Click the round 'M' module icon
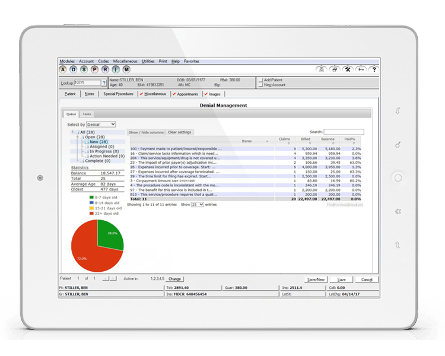 pyautogui.click(x=126, y=69)
